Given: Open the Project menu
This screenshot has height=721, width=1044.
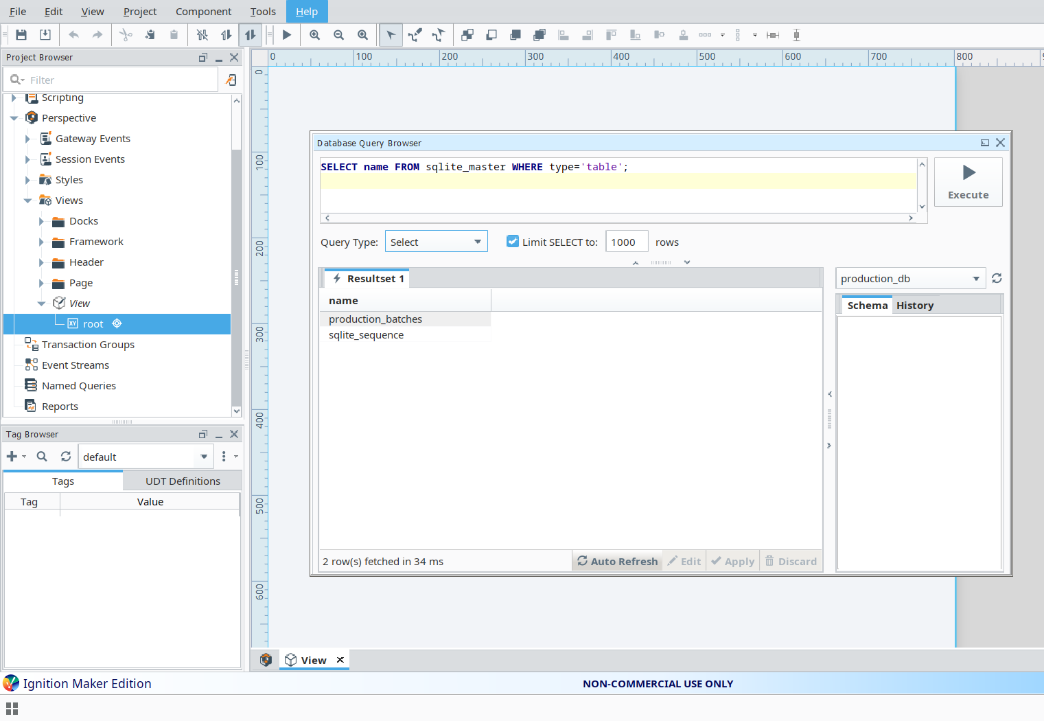Looking at the screenshot, I should coord(140,12).
